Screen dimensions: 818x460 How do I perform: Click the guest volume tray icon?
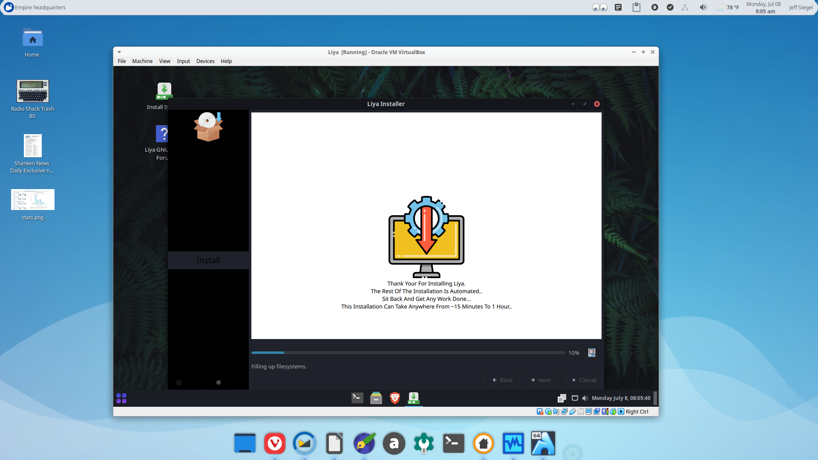click(x=585, y=398)
